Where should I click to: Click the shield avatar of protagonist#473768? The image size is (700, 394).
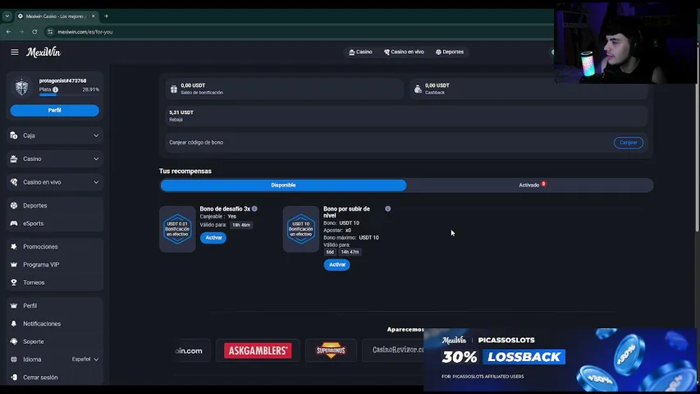(22, 87)
